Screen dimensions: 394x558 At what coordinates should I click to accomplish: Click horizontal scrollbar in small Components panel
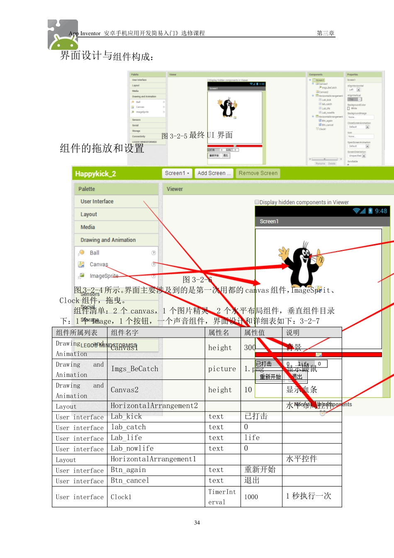(x=325, y=159)
